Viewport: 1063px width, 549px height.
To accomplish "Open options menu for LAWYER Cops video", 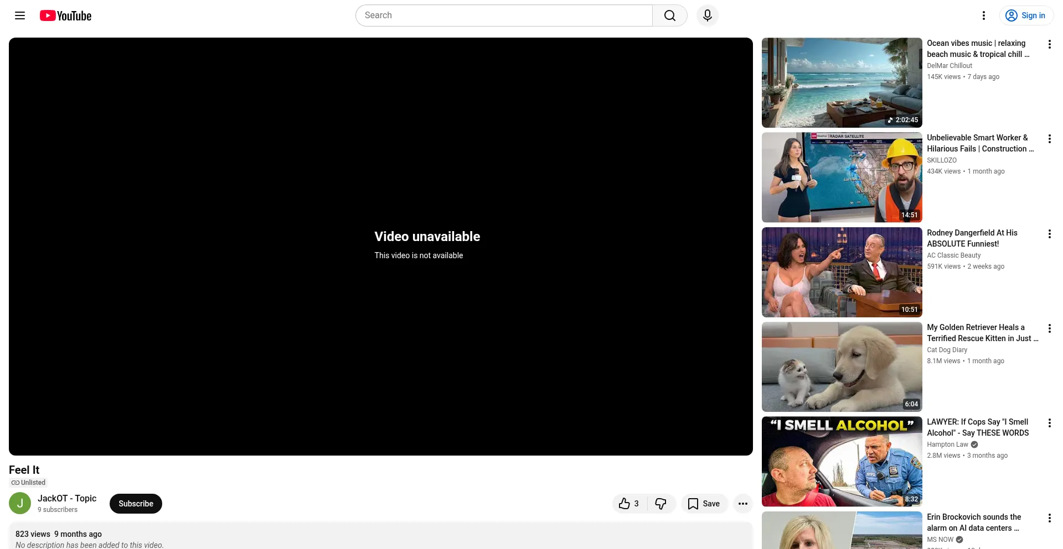I will tap(1049, 423).
